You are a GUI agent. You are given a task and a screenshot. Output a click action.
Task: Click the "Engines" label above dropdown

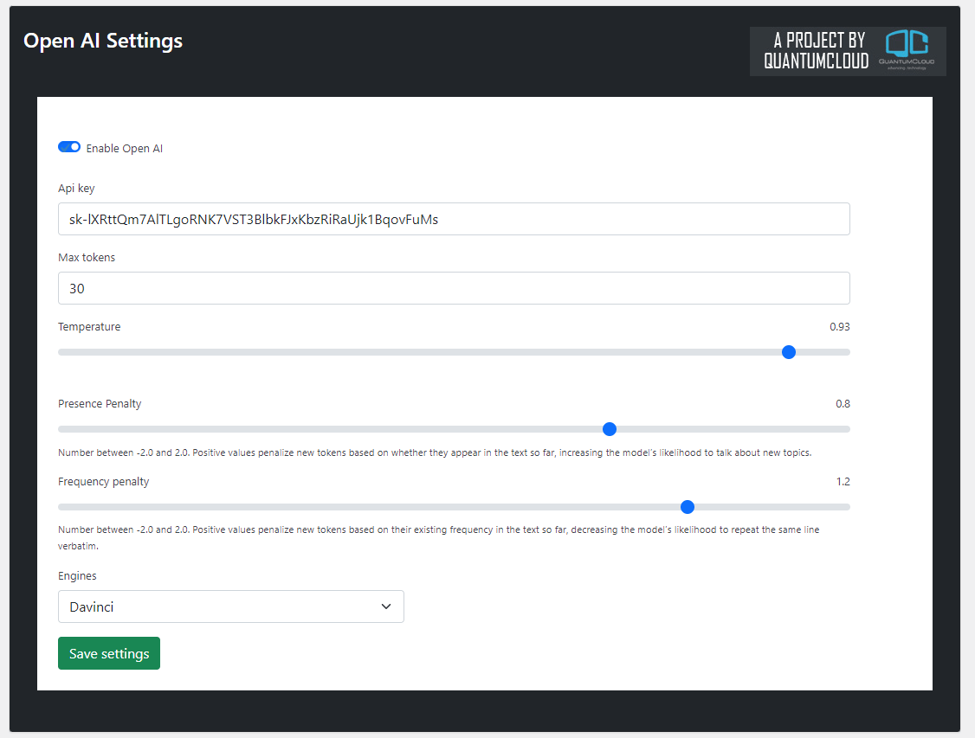point(77,576)
